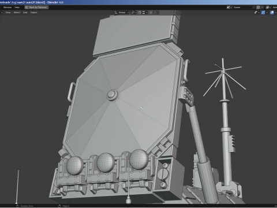277x208 pixels.
Task: Expand the Global transform orientation dropdown
Action: 122,13
